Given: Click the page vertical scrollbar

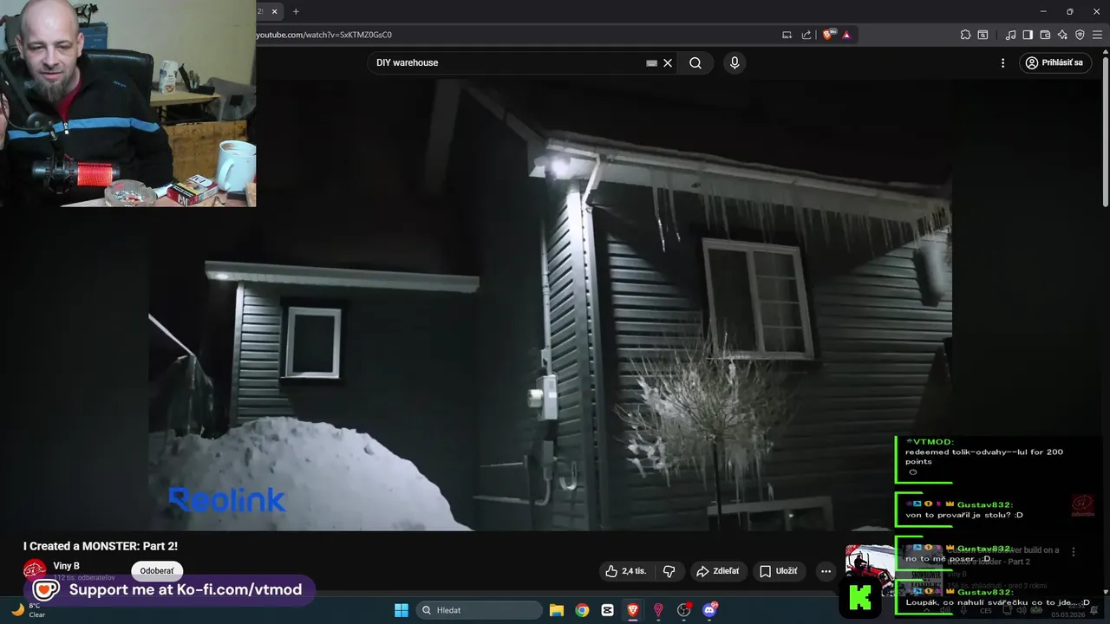Looking at the screenshot, I should click(x=1105, y=130).
